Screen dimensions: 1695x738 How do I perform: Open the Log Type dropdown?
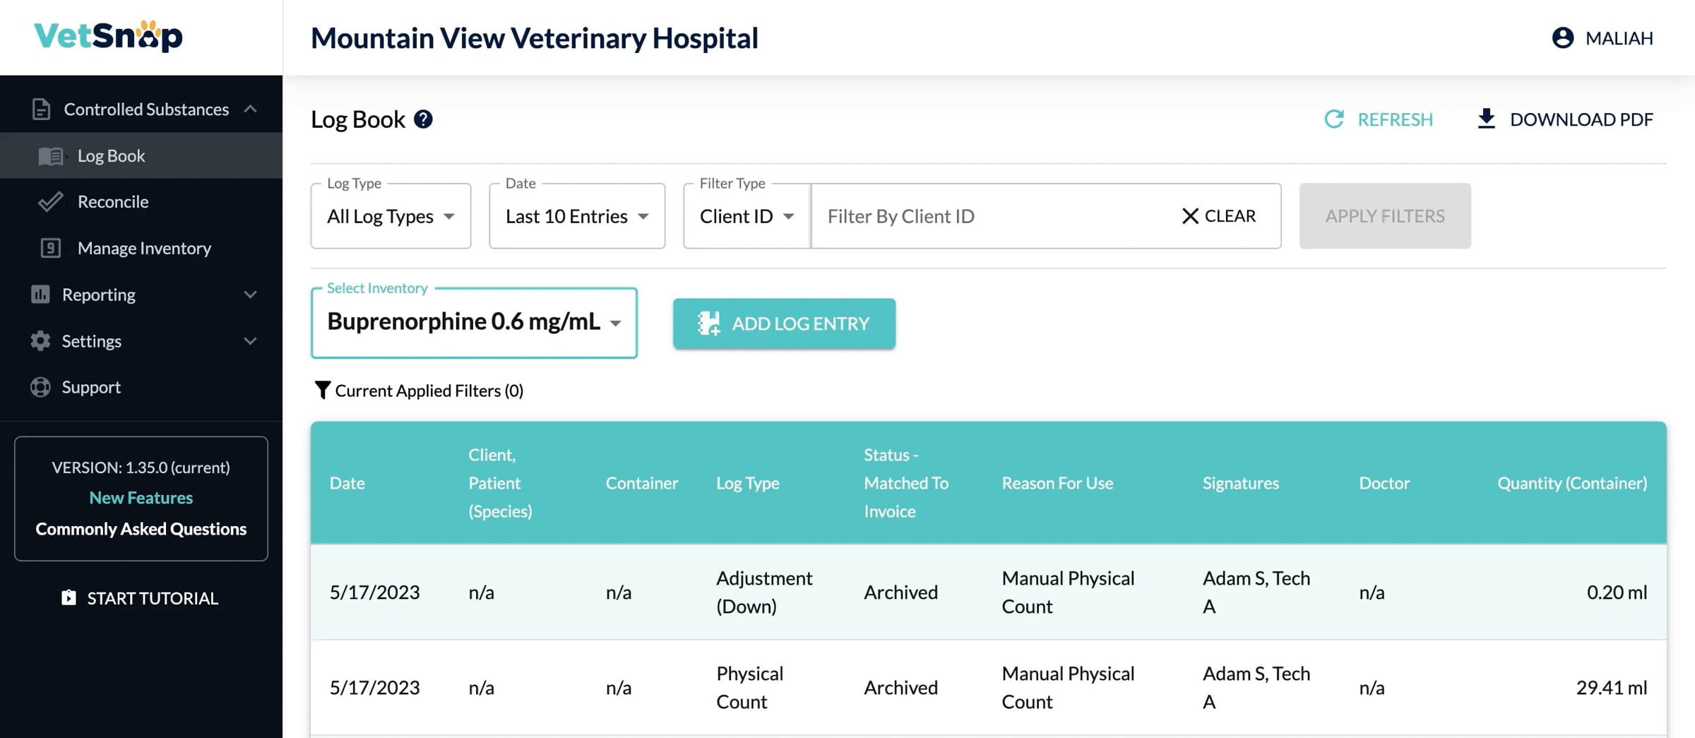click(391, 216)
